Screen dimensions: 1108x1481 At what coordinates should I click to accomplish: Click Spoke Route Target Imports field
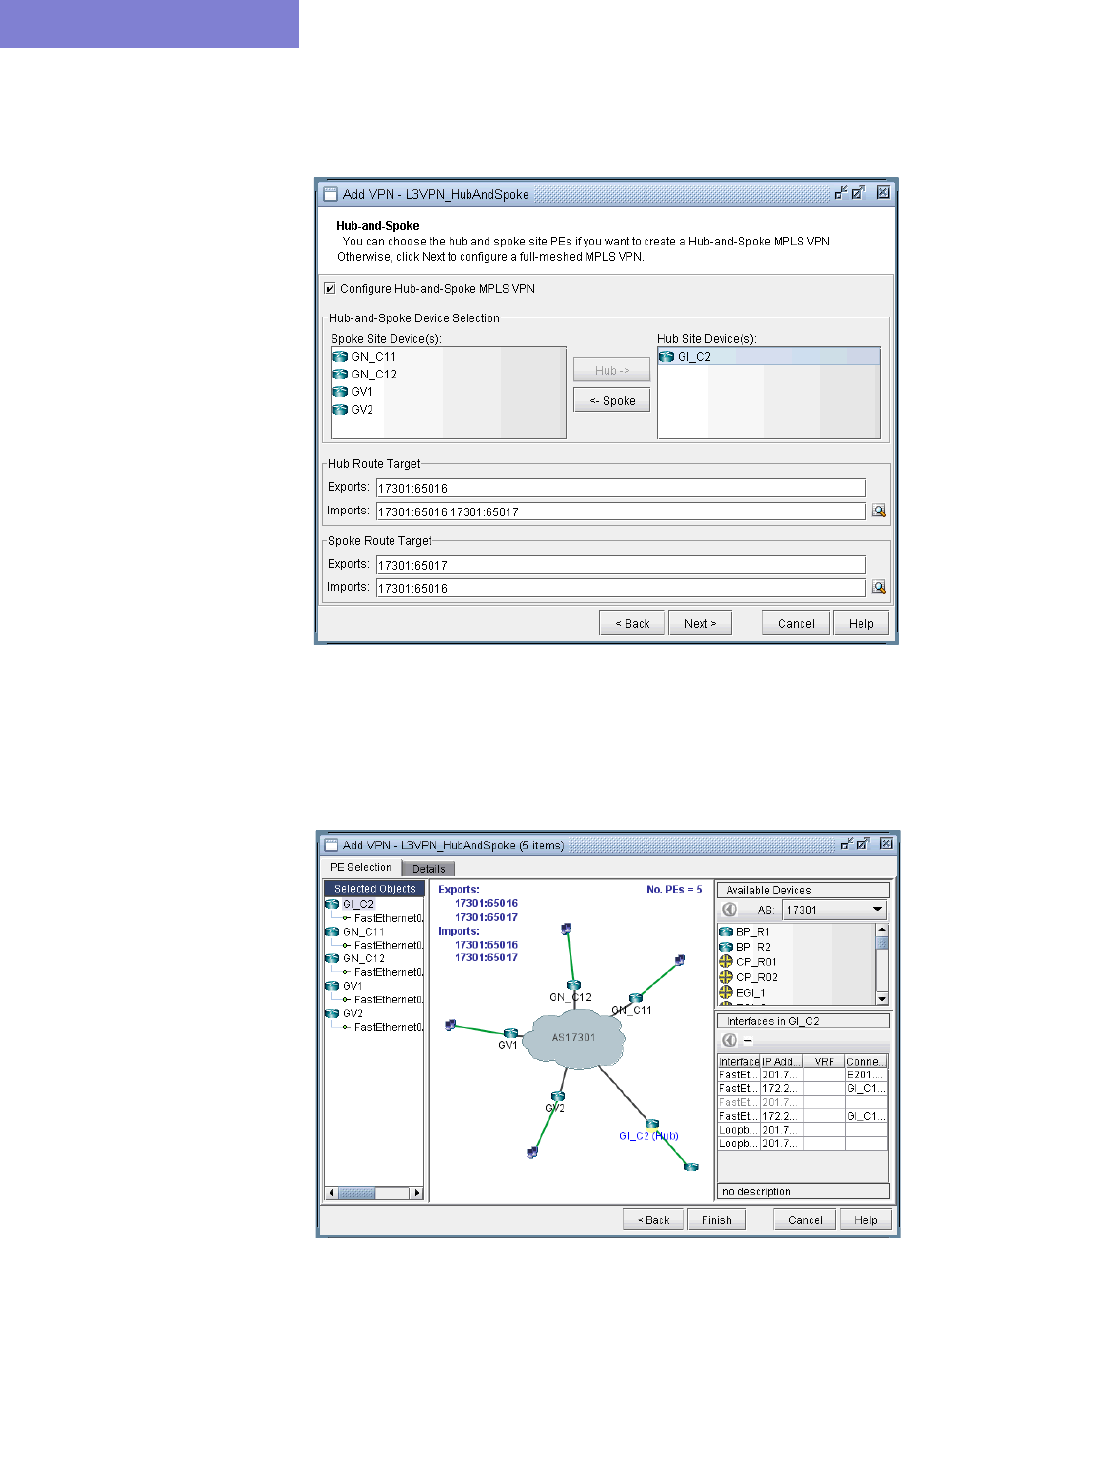pyautogui.click(x=621, y=588)
